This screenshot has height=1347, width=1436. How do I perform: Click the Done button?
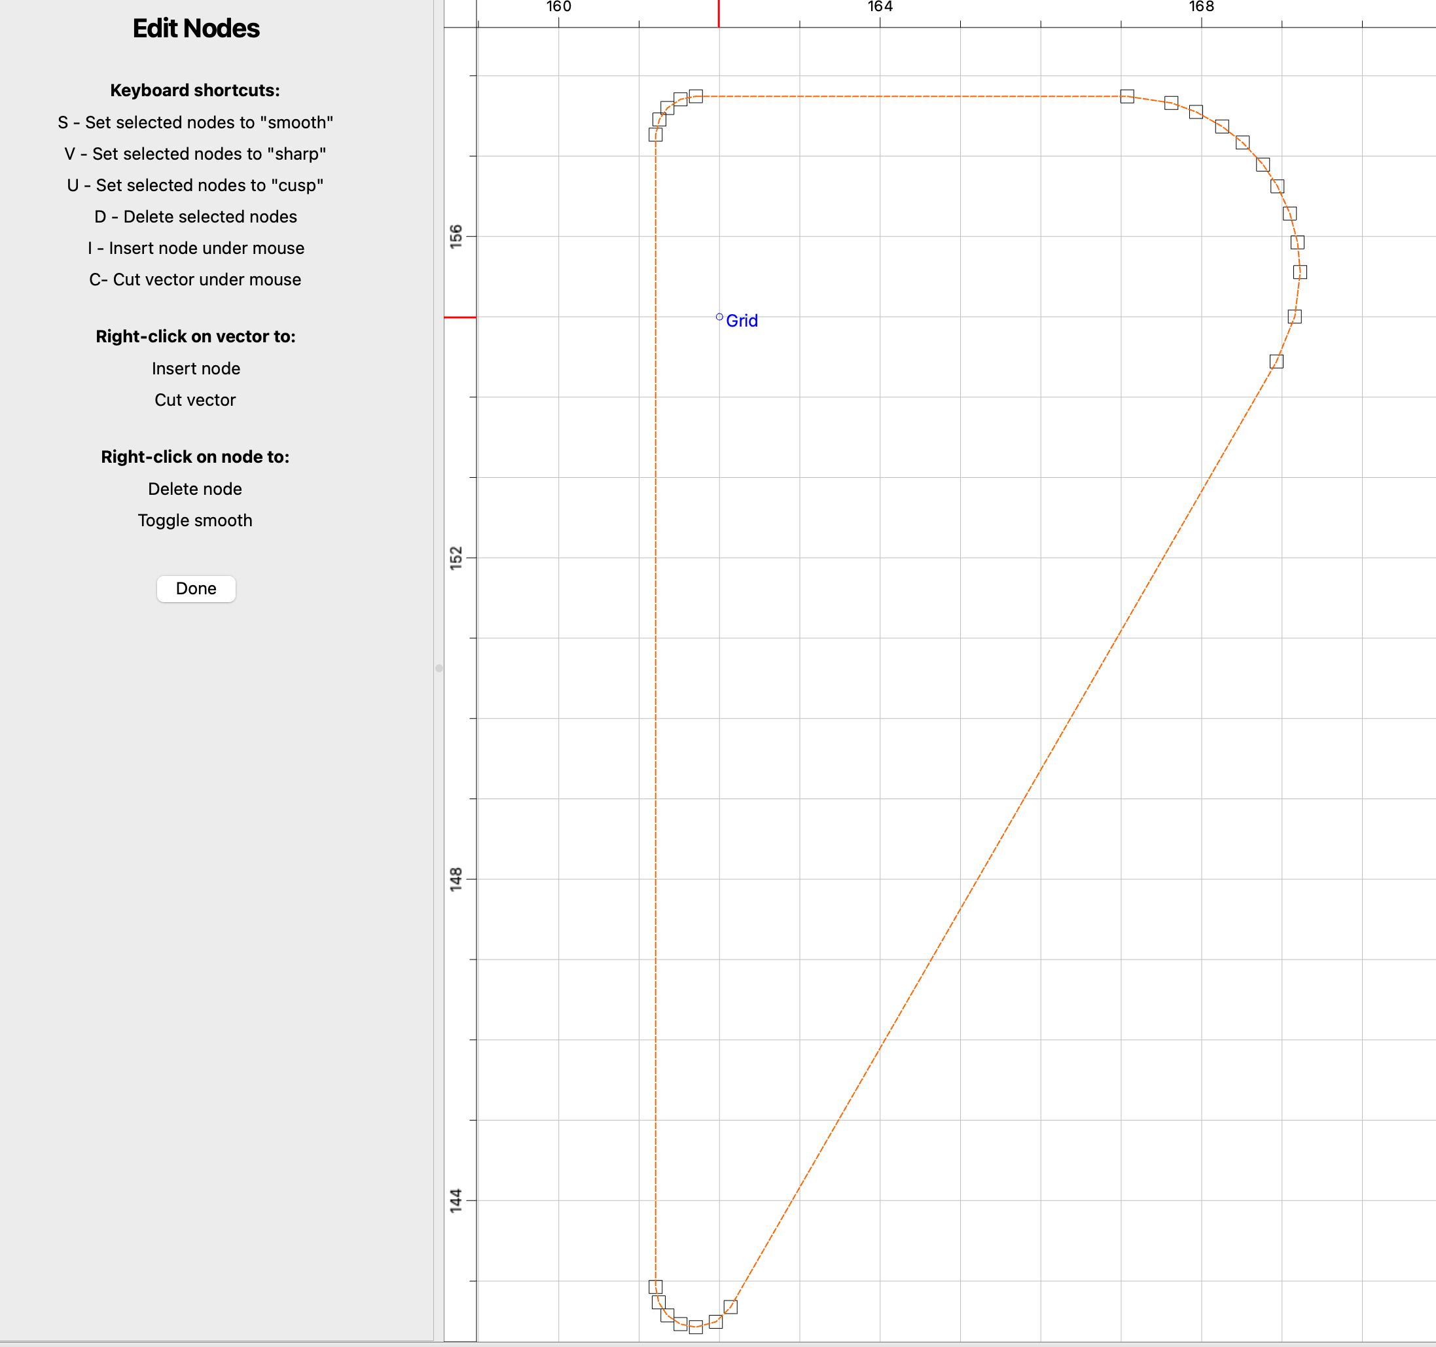pos(196,588)
